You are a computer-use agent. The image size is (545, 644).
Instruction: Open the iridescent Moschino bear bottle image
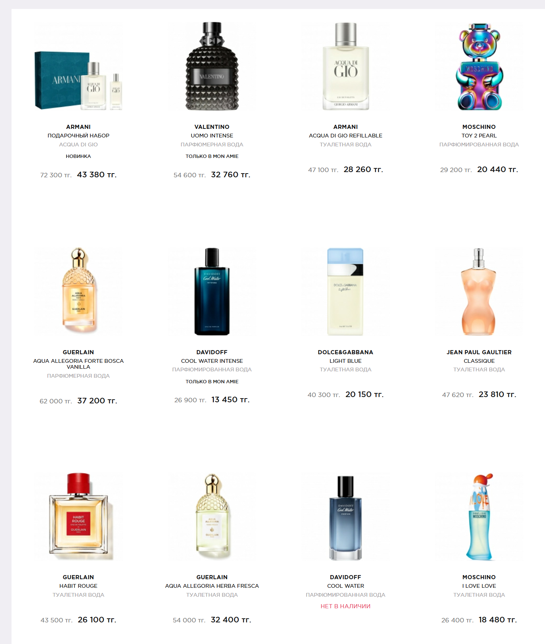[x=479, y=66]
